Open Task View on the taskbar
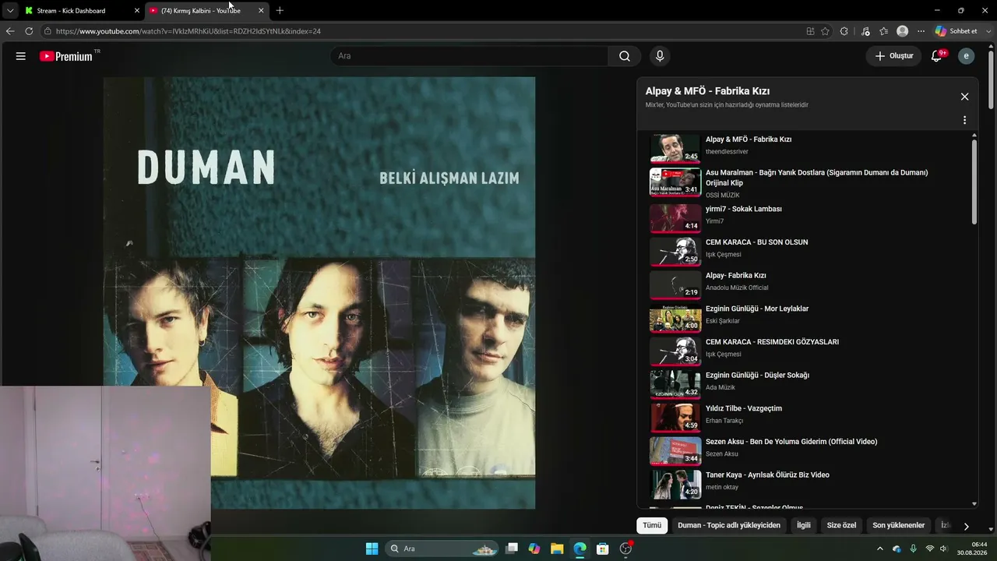 (512, 549)
